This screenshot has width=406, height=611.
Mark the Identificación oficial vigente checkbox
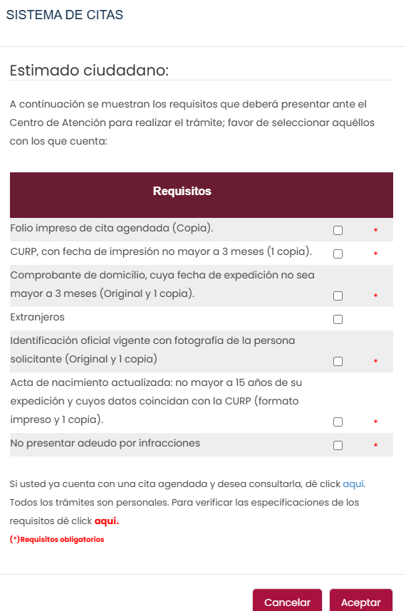(x=338, y=361)
